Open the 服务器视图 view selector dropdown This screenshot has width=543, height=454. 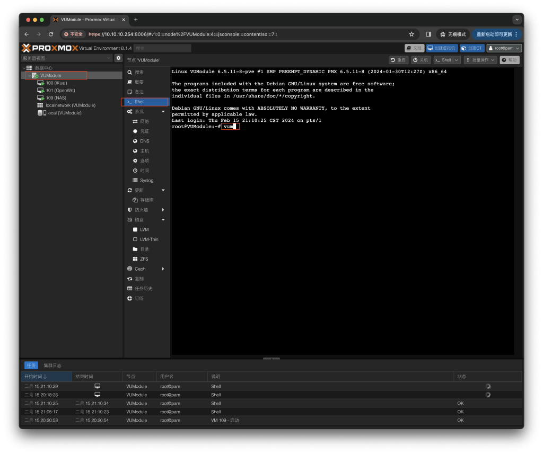click(x=66, y=58)
